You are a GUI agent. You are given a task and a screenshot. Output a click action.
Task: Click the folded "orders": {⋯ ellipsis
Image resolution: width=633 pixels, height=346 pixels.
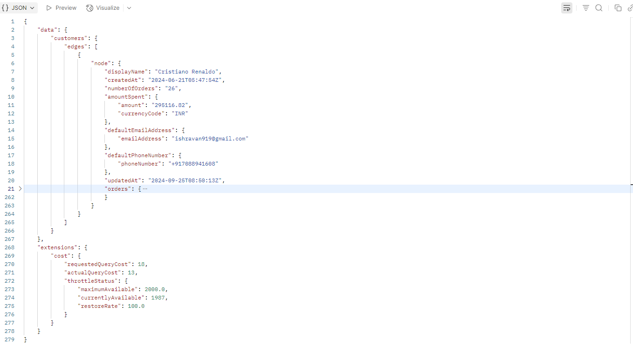[x=145, y=189]
